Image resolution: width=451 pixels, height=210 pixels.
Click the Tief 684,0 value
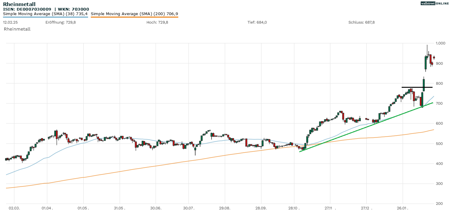257,22
